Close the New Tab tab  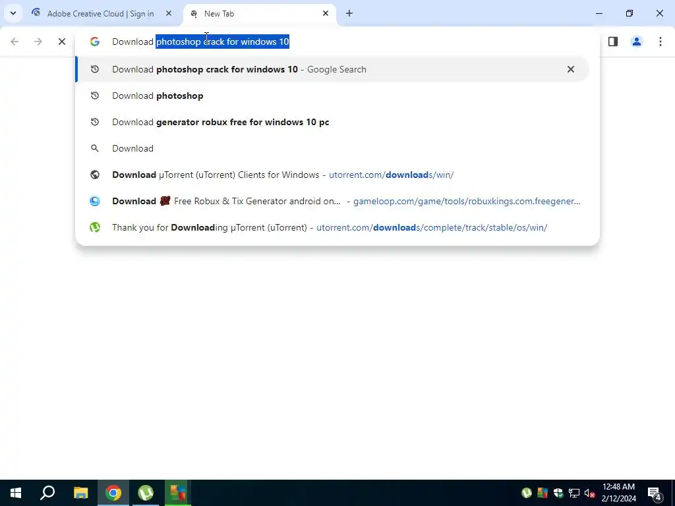tap(326, 13)
